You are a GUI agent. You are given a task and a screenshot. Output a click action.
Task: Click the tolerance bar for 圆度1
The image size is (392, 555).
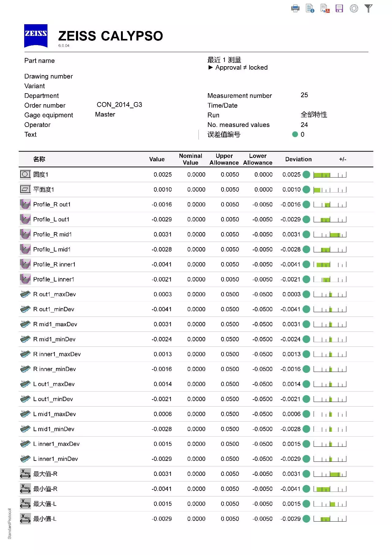point(330,175)
